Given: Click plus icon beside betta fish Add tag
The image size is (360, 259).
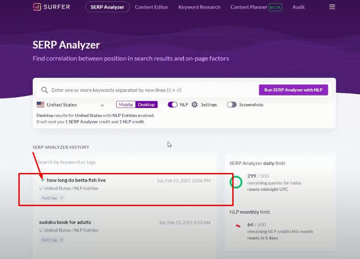Looking at the screenshot, I should point(61,198).
